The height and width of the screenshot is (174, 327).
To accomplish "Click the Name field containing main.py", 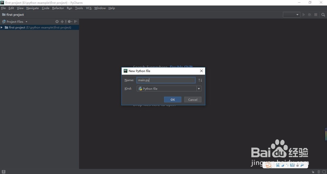I will click(166, 80).
